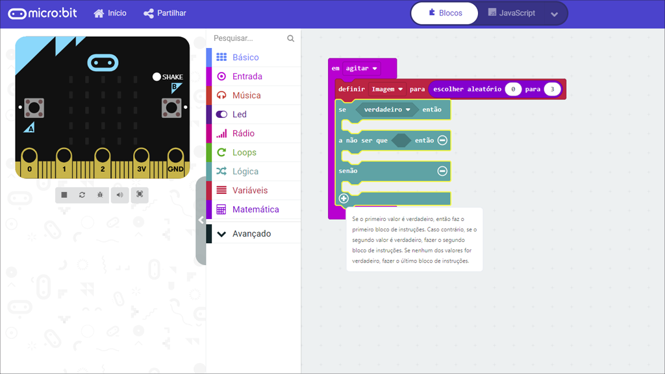Switch to the JavaScript editor tab
665x374 pixels.
(512, 13)
